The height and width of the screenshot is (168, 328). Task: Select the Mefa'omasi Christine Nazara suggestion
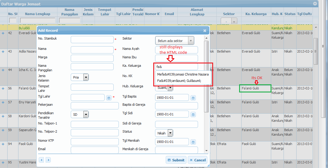coord(183,74)
